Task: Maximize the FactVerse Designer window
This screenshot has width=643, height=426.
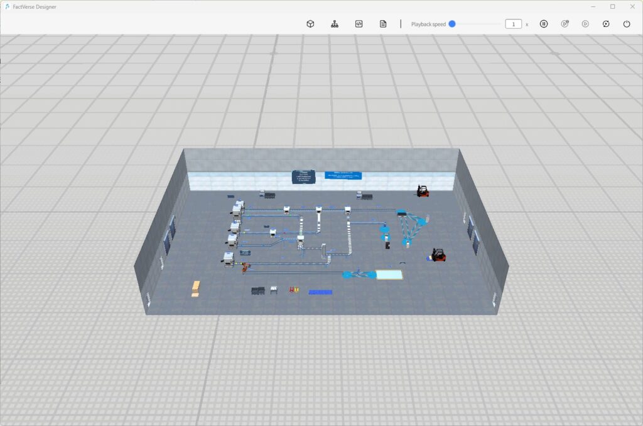Action: pyautogui.click(x=612, y=6)
